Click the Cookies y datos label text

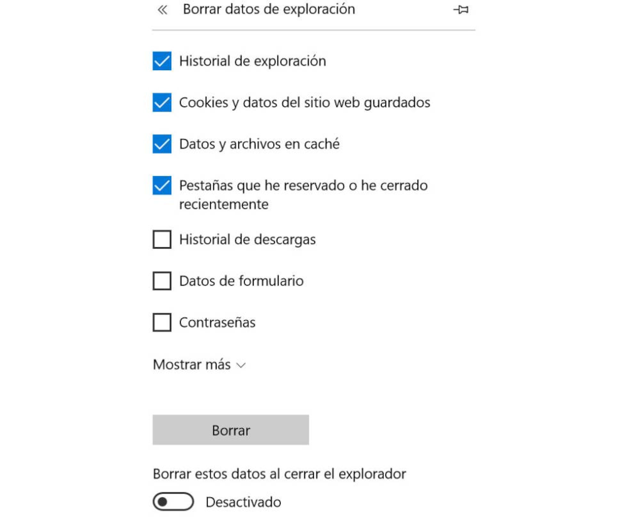click(304, 102)
